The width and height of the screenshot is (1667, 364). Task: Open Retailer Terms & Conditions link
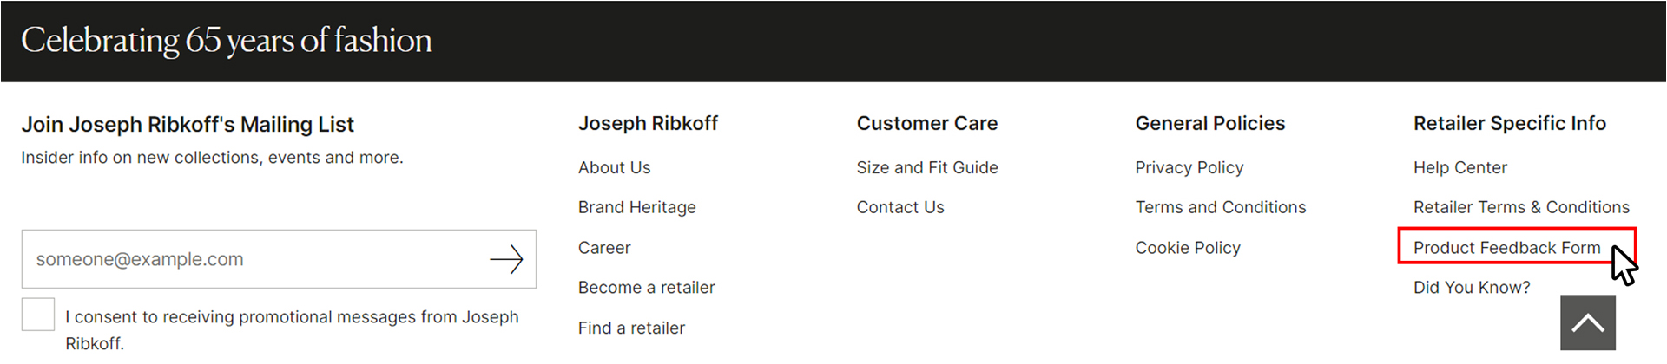1520,207
